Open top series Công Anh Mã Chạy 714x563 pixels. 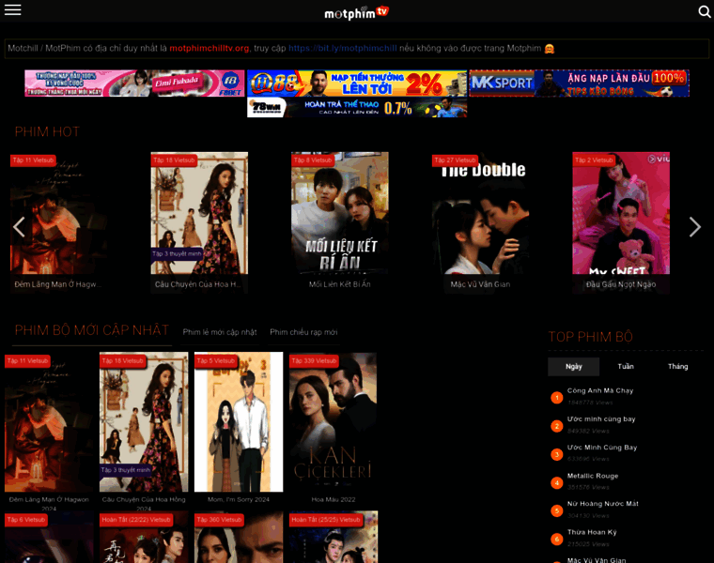(x=600, y=390)
